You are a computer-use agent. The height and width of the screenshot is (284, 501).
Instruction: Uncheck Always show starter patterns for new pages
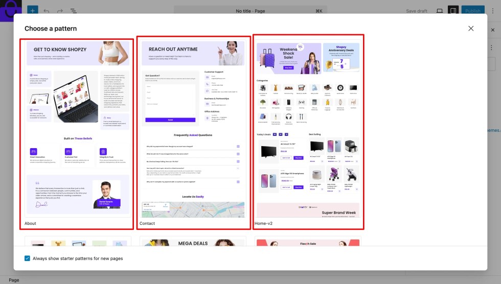coord(27,258)
